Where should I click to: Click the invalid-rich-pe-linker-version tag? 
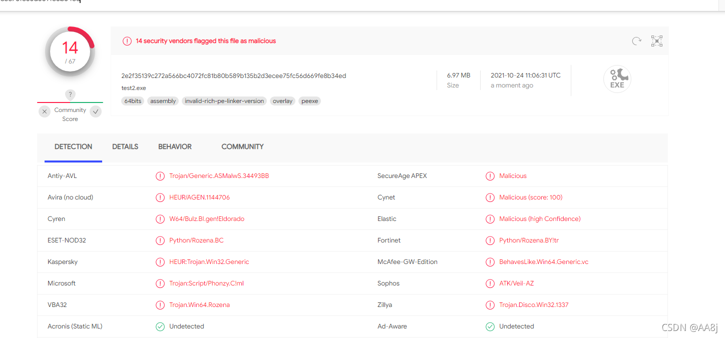224,101
